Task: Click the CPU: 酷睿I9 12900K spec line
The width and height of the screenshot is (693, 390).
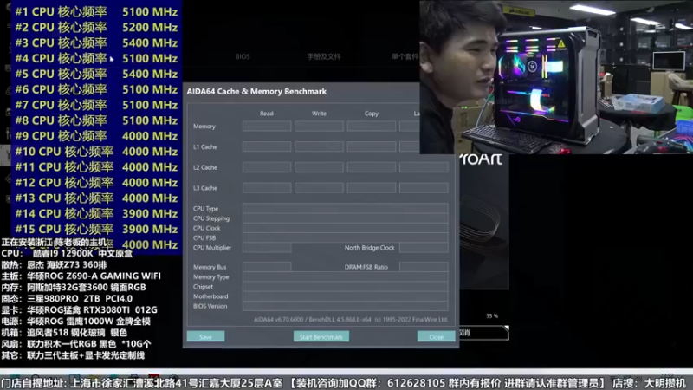Action: tap(67, 254)
